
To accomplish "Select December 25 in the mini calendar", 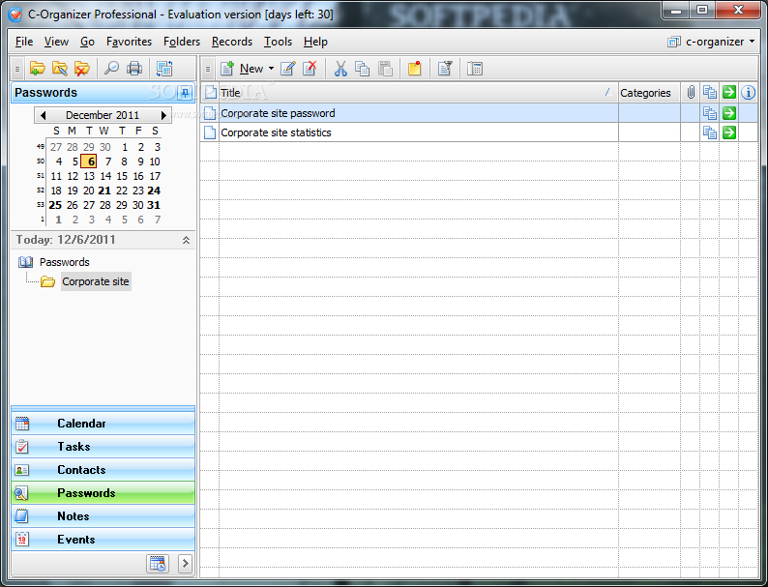I will (x=55, y=205).
